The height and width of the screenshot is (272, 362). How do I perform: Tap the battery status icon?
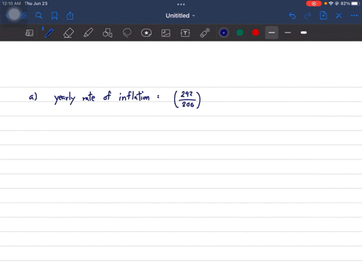pos(356,4)
